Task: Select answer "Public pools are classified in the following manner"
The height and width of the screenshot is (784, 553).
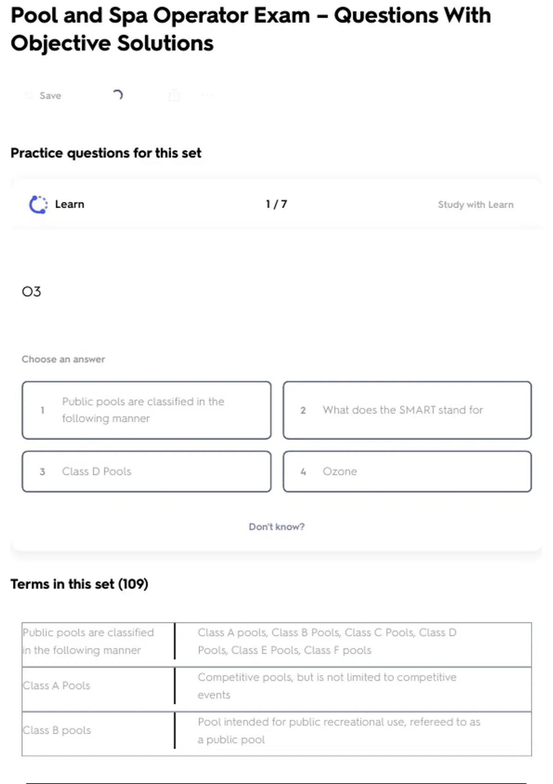Action: click(146, 410)
